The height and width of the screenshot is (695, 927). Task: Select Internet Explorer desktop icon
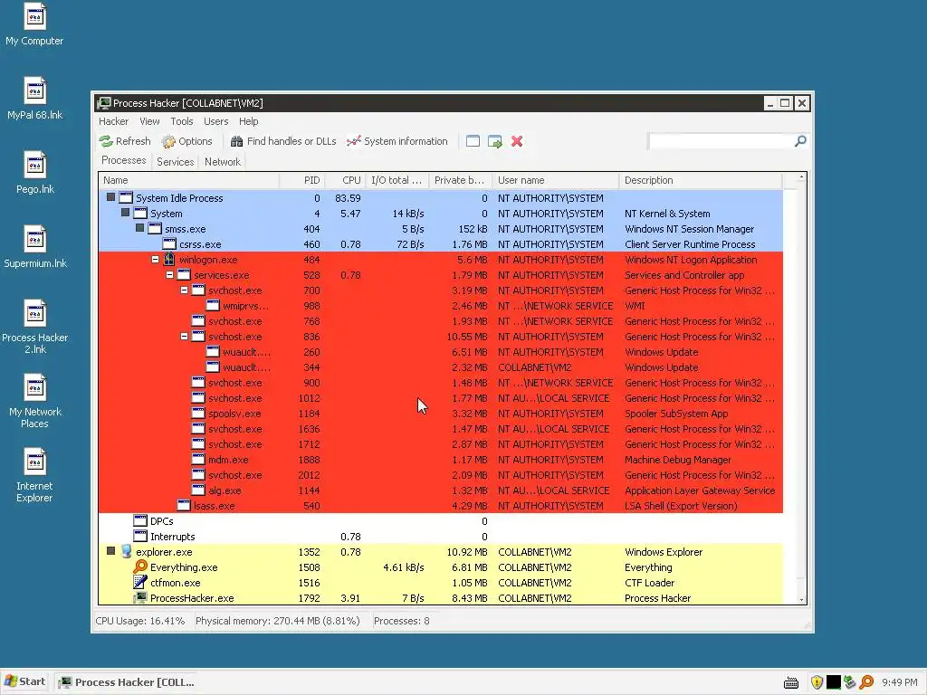(x=34, y=476)
